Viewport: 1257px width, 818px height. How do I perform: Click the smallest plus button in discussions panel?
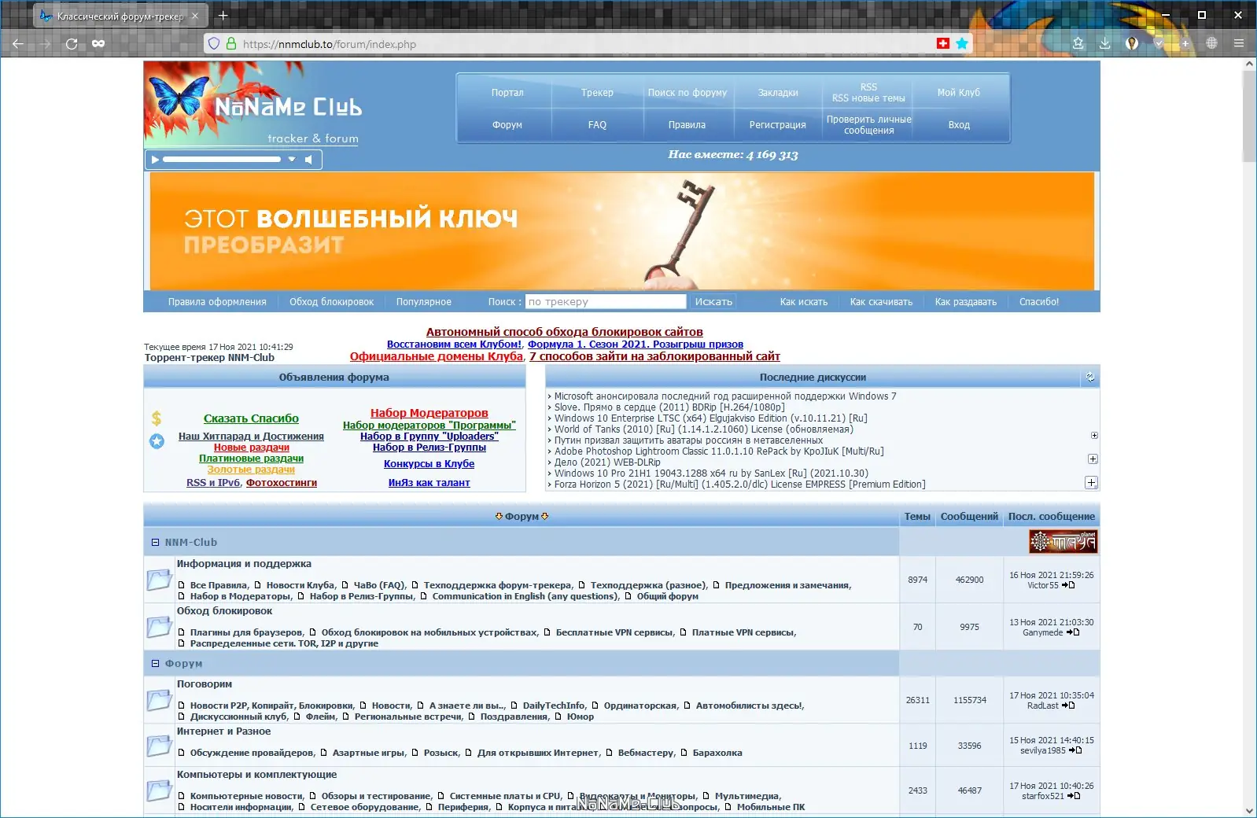pos(1094,435)
